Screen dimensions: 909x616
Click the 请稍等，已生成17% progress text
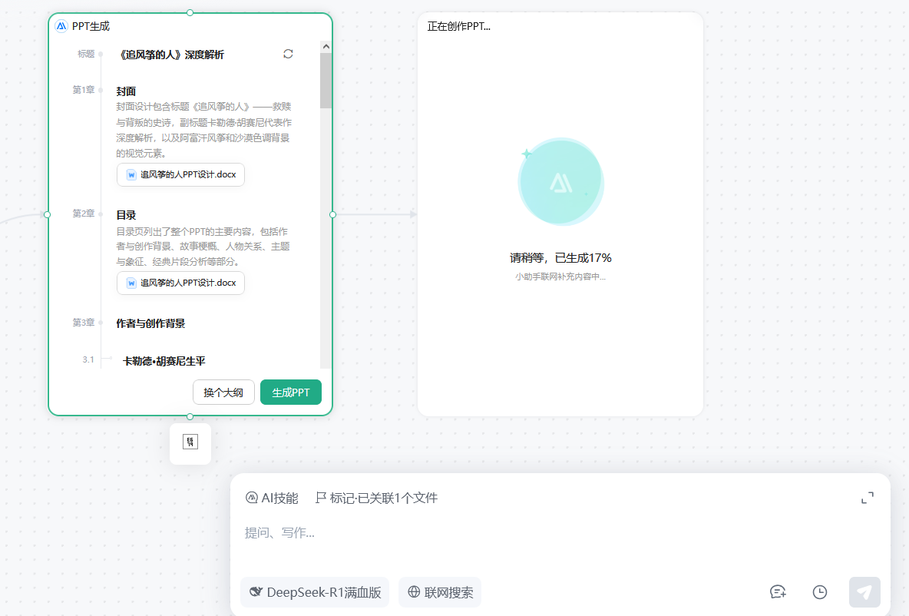tap(560, 257)
